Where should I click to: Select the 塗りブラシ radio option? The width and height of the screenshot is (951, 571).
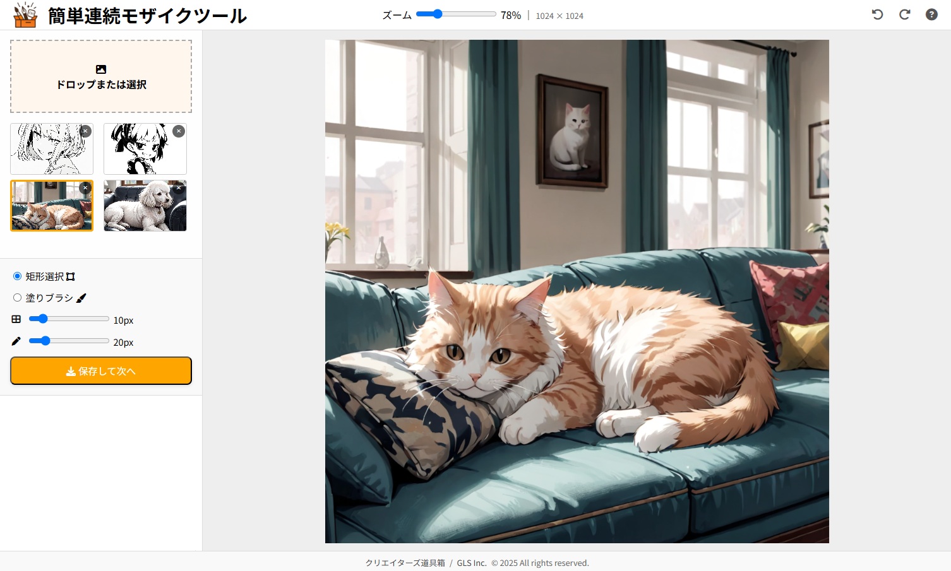(18, 298)
